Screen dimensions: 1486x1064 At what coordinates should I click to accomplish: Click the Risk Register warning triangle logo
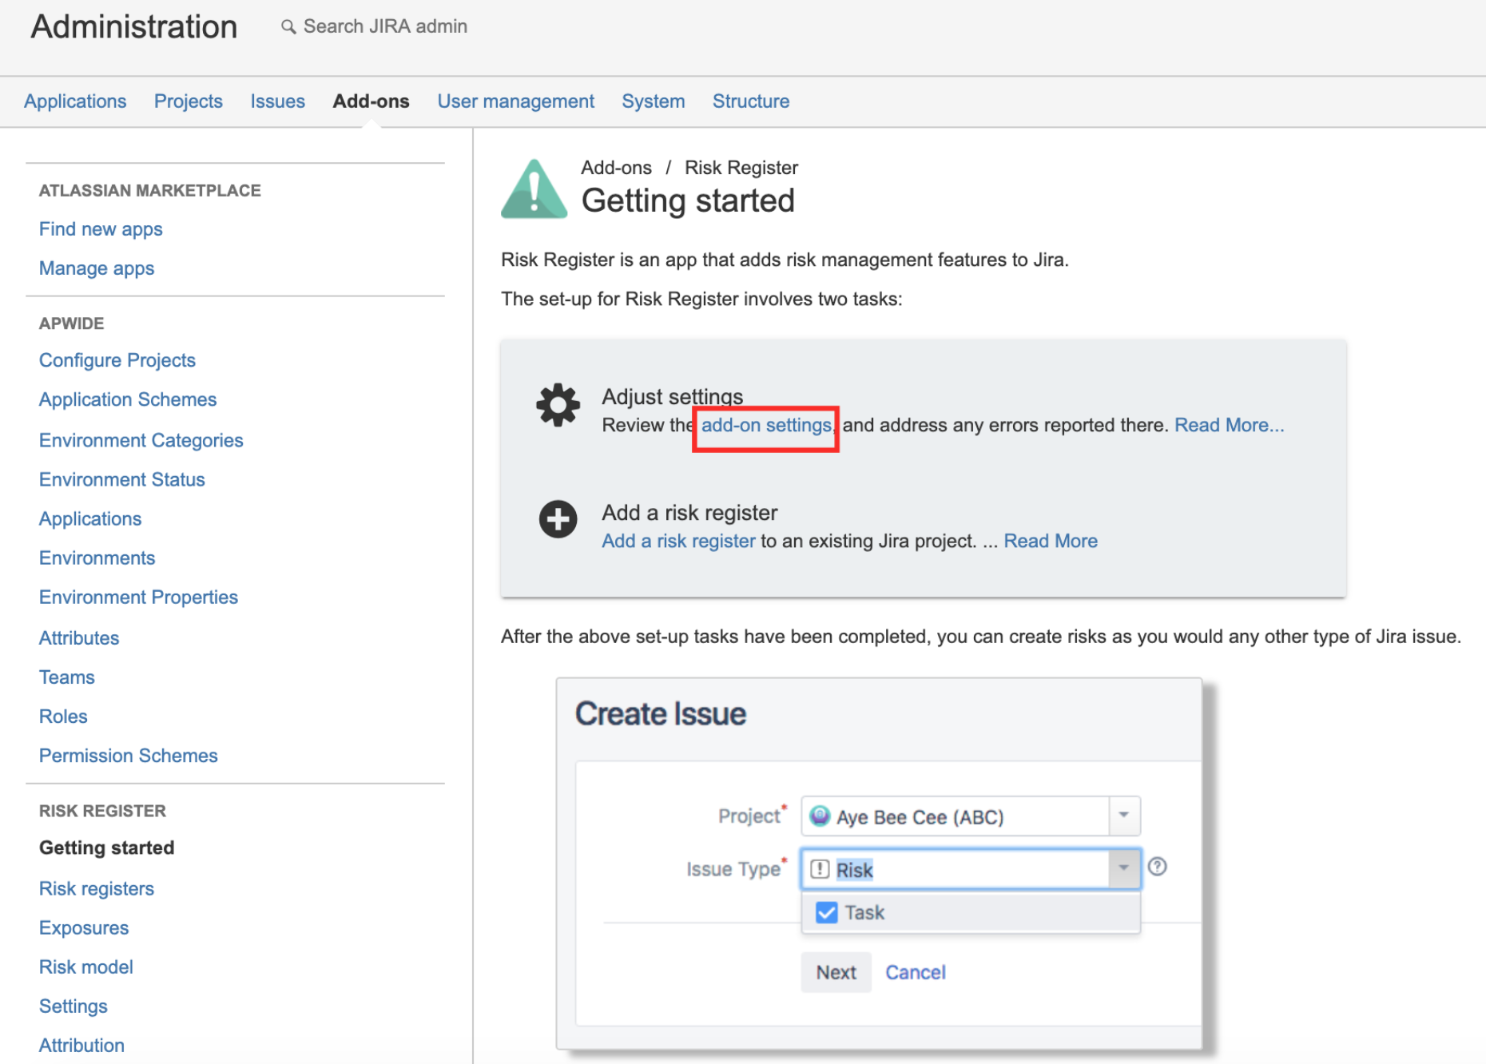pos(534,189)
